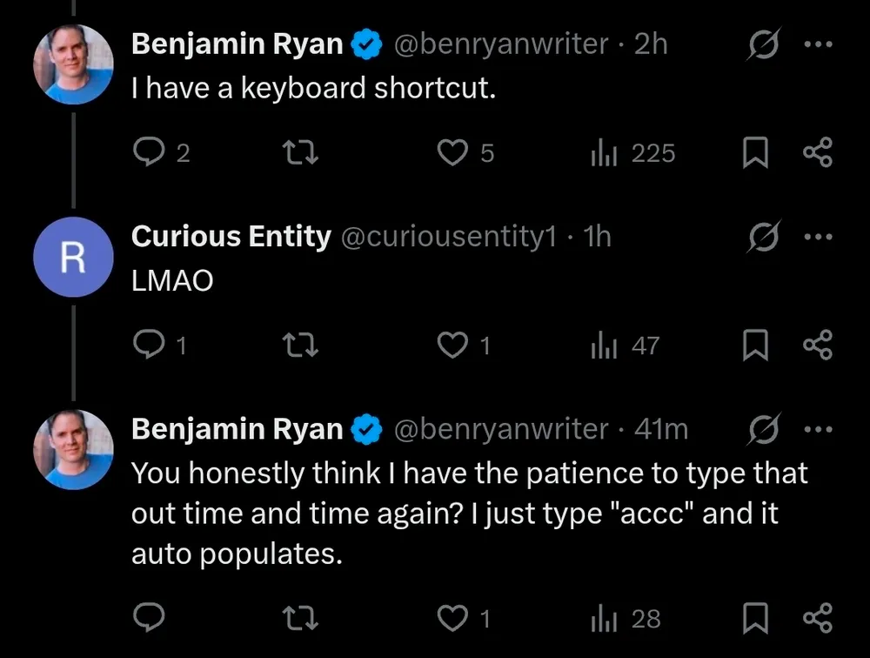Open the @curiousentity1 handle link
The height and width of the screenshot is (658, 870).
(x=448, y=237)
